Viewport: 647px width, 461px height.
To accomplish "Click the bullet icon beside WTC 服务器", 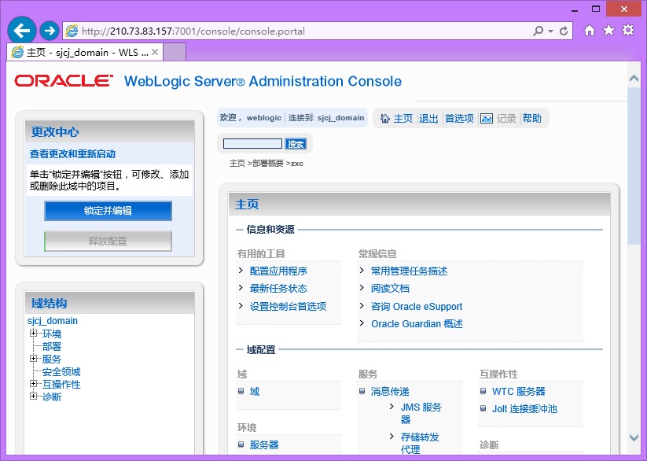I will 483,390.
